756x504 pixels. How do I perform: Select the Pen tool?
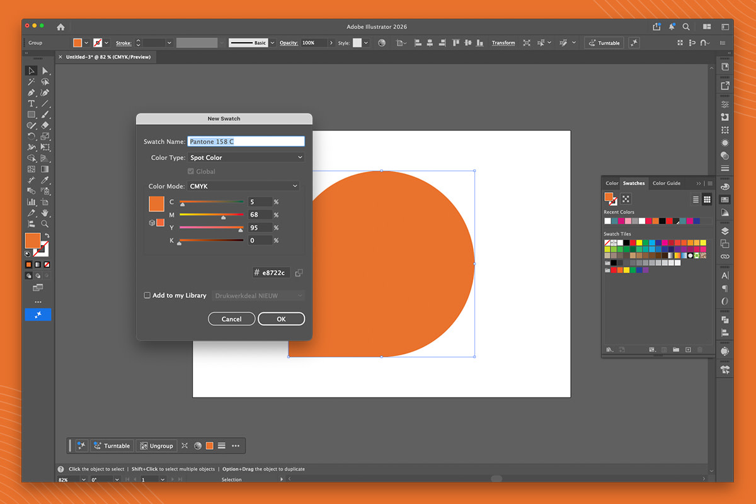tap(31, 93)
